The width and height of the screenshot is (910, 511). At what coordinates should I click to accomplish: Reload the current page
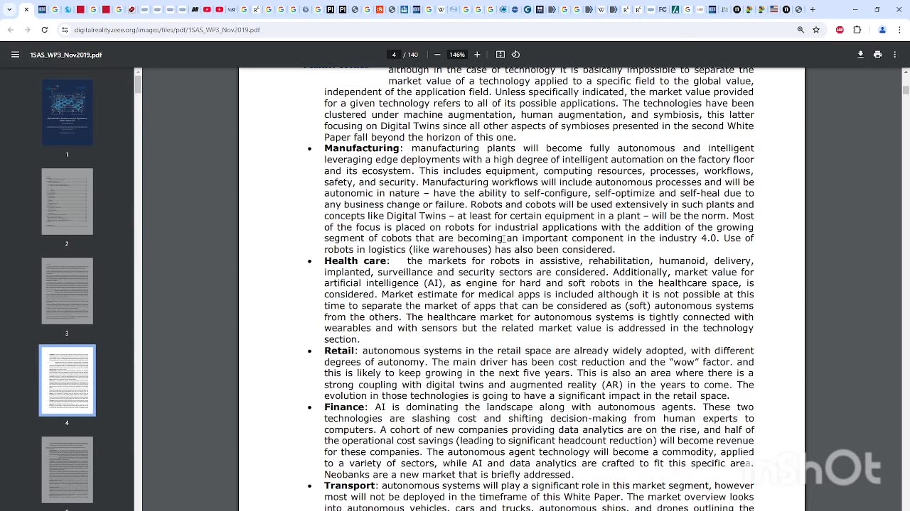(44, 30)
